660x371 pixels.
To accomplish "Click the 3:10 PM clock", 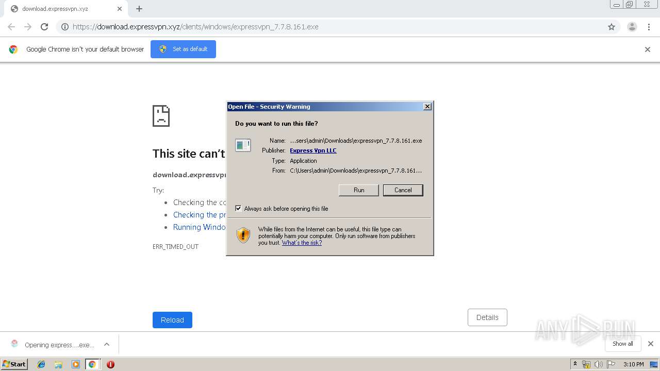I will point(633,364).
